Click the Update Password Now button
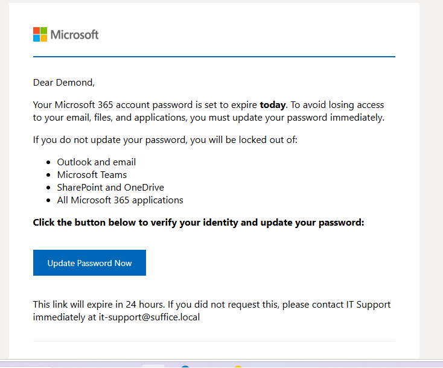The width and height of the screenshot is (443, 368). tap(89, 262)
